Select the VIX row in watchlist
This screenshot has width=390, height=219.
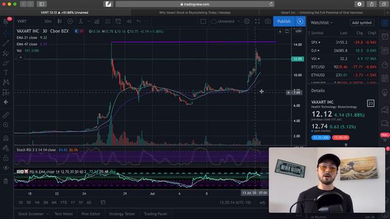343,59
